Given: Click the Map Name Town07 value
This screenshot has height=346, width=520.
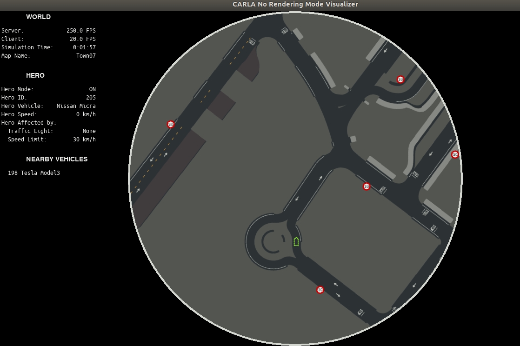Looking at the screenshot, I should tap(86, 56).
